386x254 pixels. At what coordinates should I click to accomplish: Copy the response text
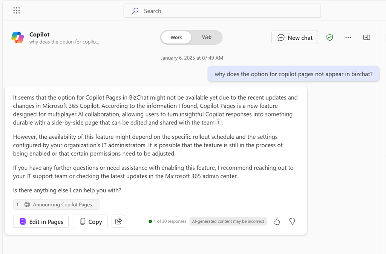tap(90, 222)
